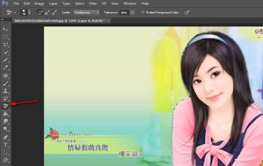Enable Sampling: Continuous mode
Viewport: 263px width, 166px height.
coord(40,12)
